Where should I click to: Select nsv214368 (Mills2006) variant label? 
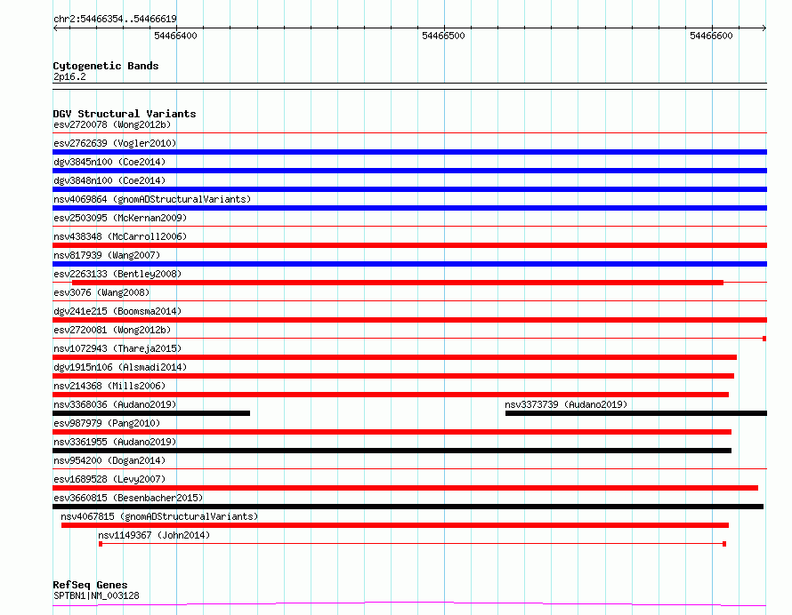[109, 386]
